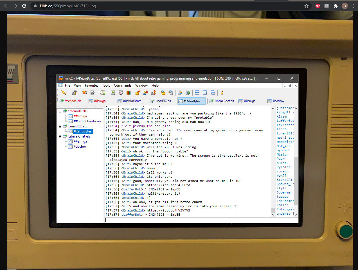The height and width of the screenshot is (270, 358).
Task: Open the Help menu
Action: (155, 85)
